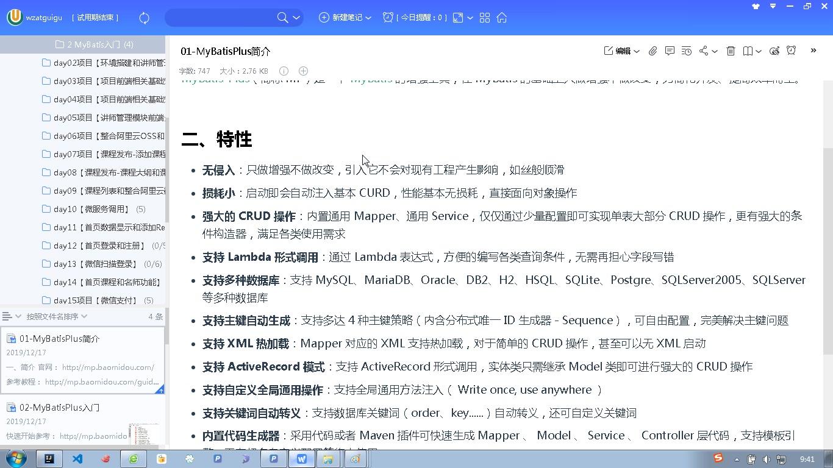Viewport: 833px width, 468px height.
Task: Open file explorer folder in taskbar
Action: tap(327, 459)
